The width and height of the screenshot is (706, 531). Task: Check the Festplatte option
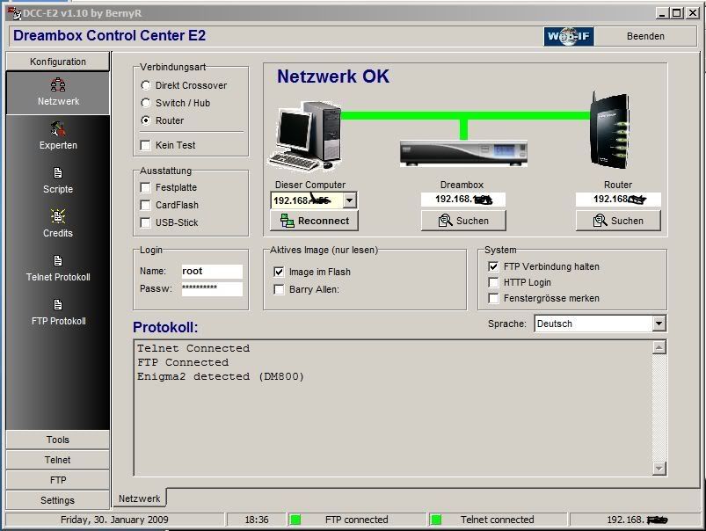[x=145, y=187]
